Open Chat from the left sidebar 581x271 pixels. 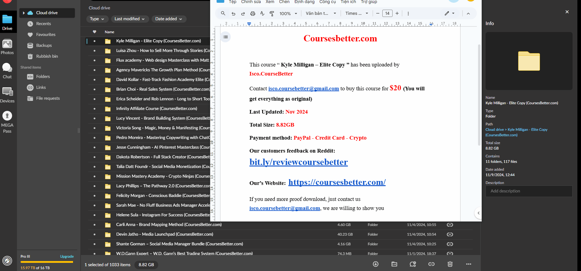(7, 71)
